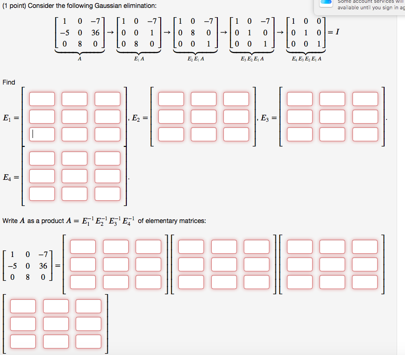Focus E4 row 2 column 3 input
Image resolution: width=405 pixels, height=355 pixels.
tap(107, 176)
